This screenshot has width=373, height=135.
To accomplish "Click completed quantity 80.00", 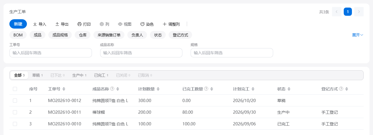I will click(188, 112).
